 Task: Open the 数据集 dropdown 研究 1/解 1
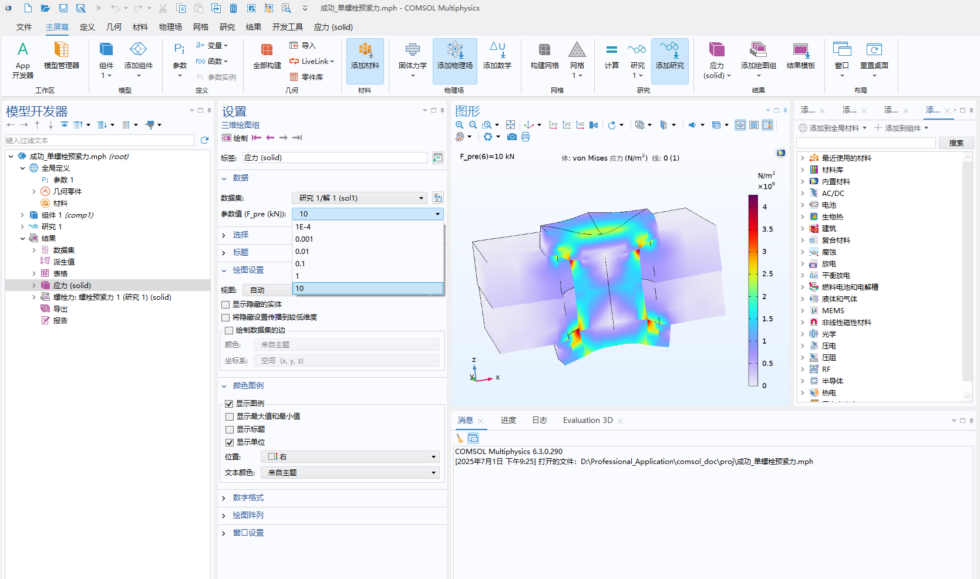(x=359, y=198)
